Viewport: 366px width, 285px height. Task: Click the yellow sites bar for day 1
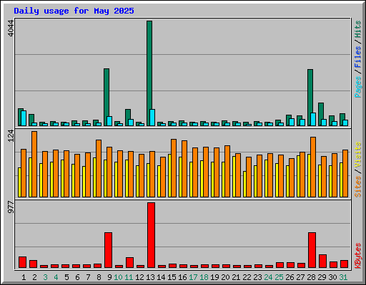[19, 182]
